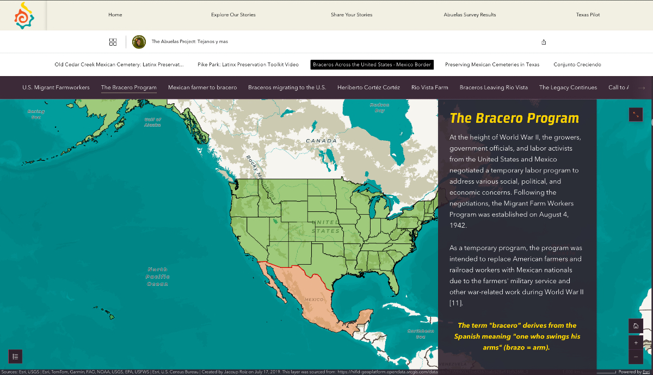Select Preserving Mexican Cemeteries in Texas
Screen dimensions: 653x375
[x=492, y=64]
